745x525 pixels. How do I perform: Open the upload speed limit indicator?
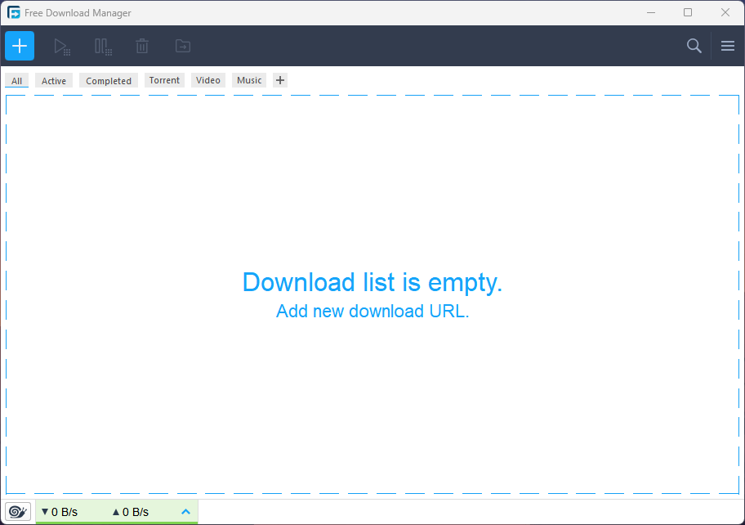point(131,512)
